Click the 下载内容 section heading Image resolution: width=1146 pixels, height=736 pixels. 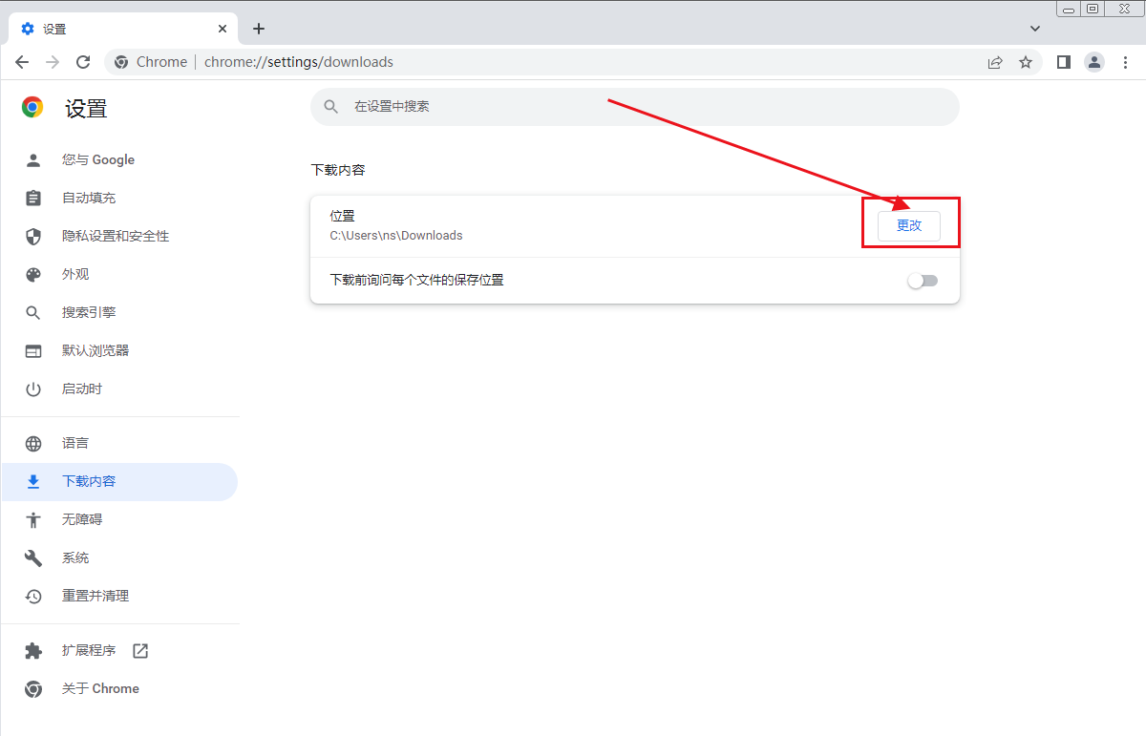[x=338, y=170]
